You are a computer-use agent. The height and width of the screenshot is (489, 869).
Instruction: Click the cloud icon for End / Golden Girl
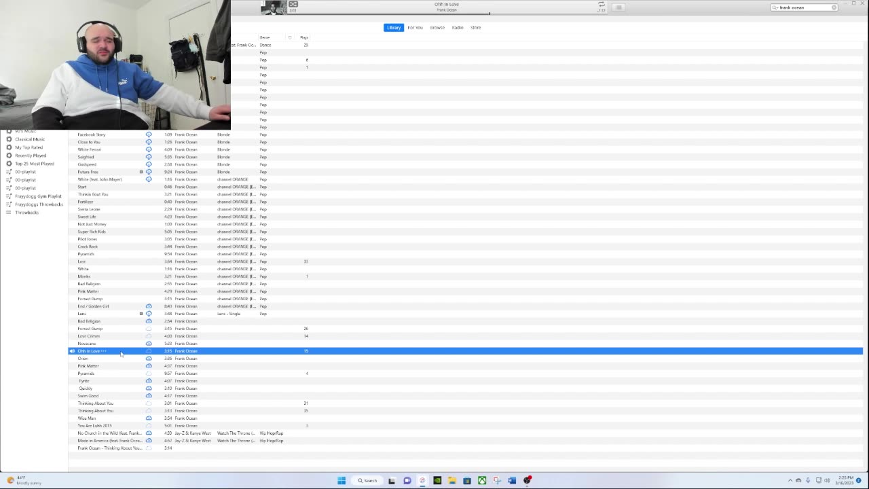click(149, 306)
